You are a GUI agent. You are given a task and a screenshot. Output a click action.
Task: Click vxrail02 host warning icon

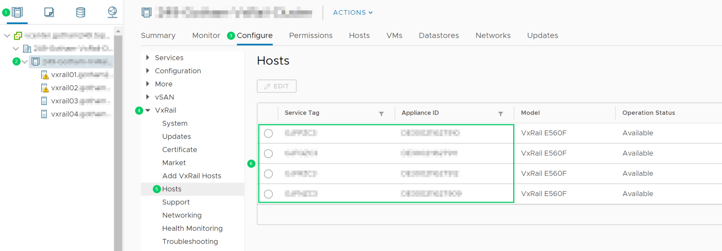[44, 88]
